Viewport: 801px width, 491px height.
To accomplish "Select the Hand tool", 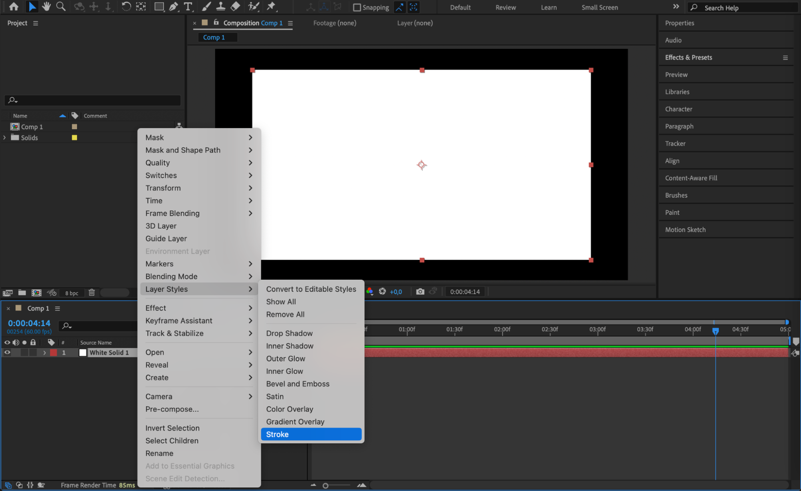I will (46, 7).
